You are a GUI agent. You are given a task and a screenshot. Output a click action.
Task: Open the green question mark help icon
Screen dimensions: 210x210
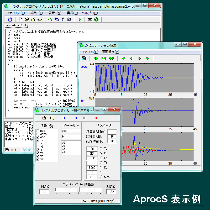[x=96, y=19]
